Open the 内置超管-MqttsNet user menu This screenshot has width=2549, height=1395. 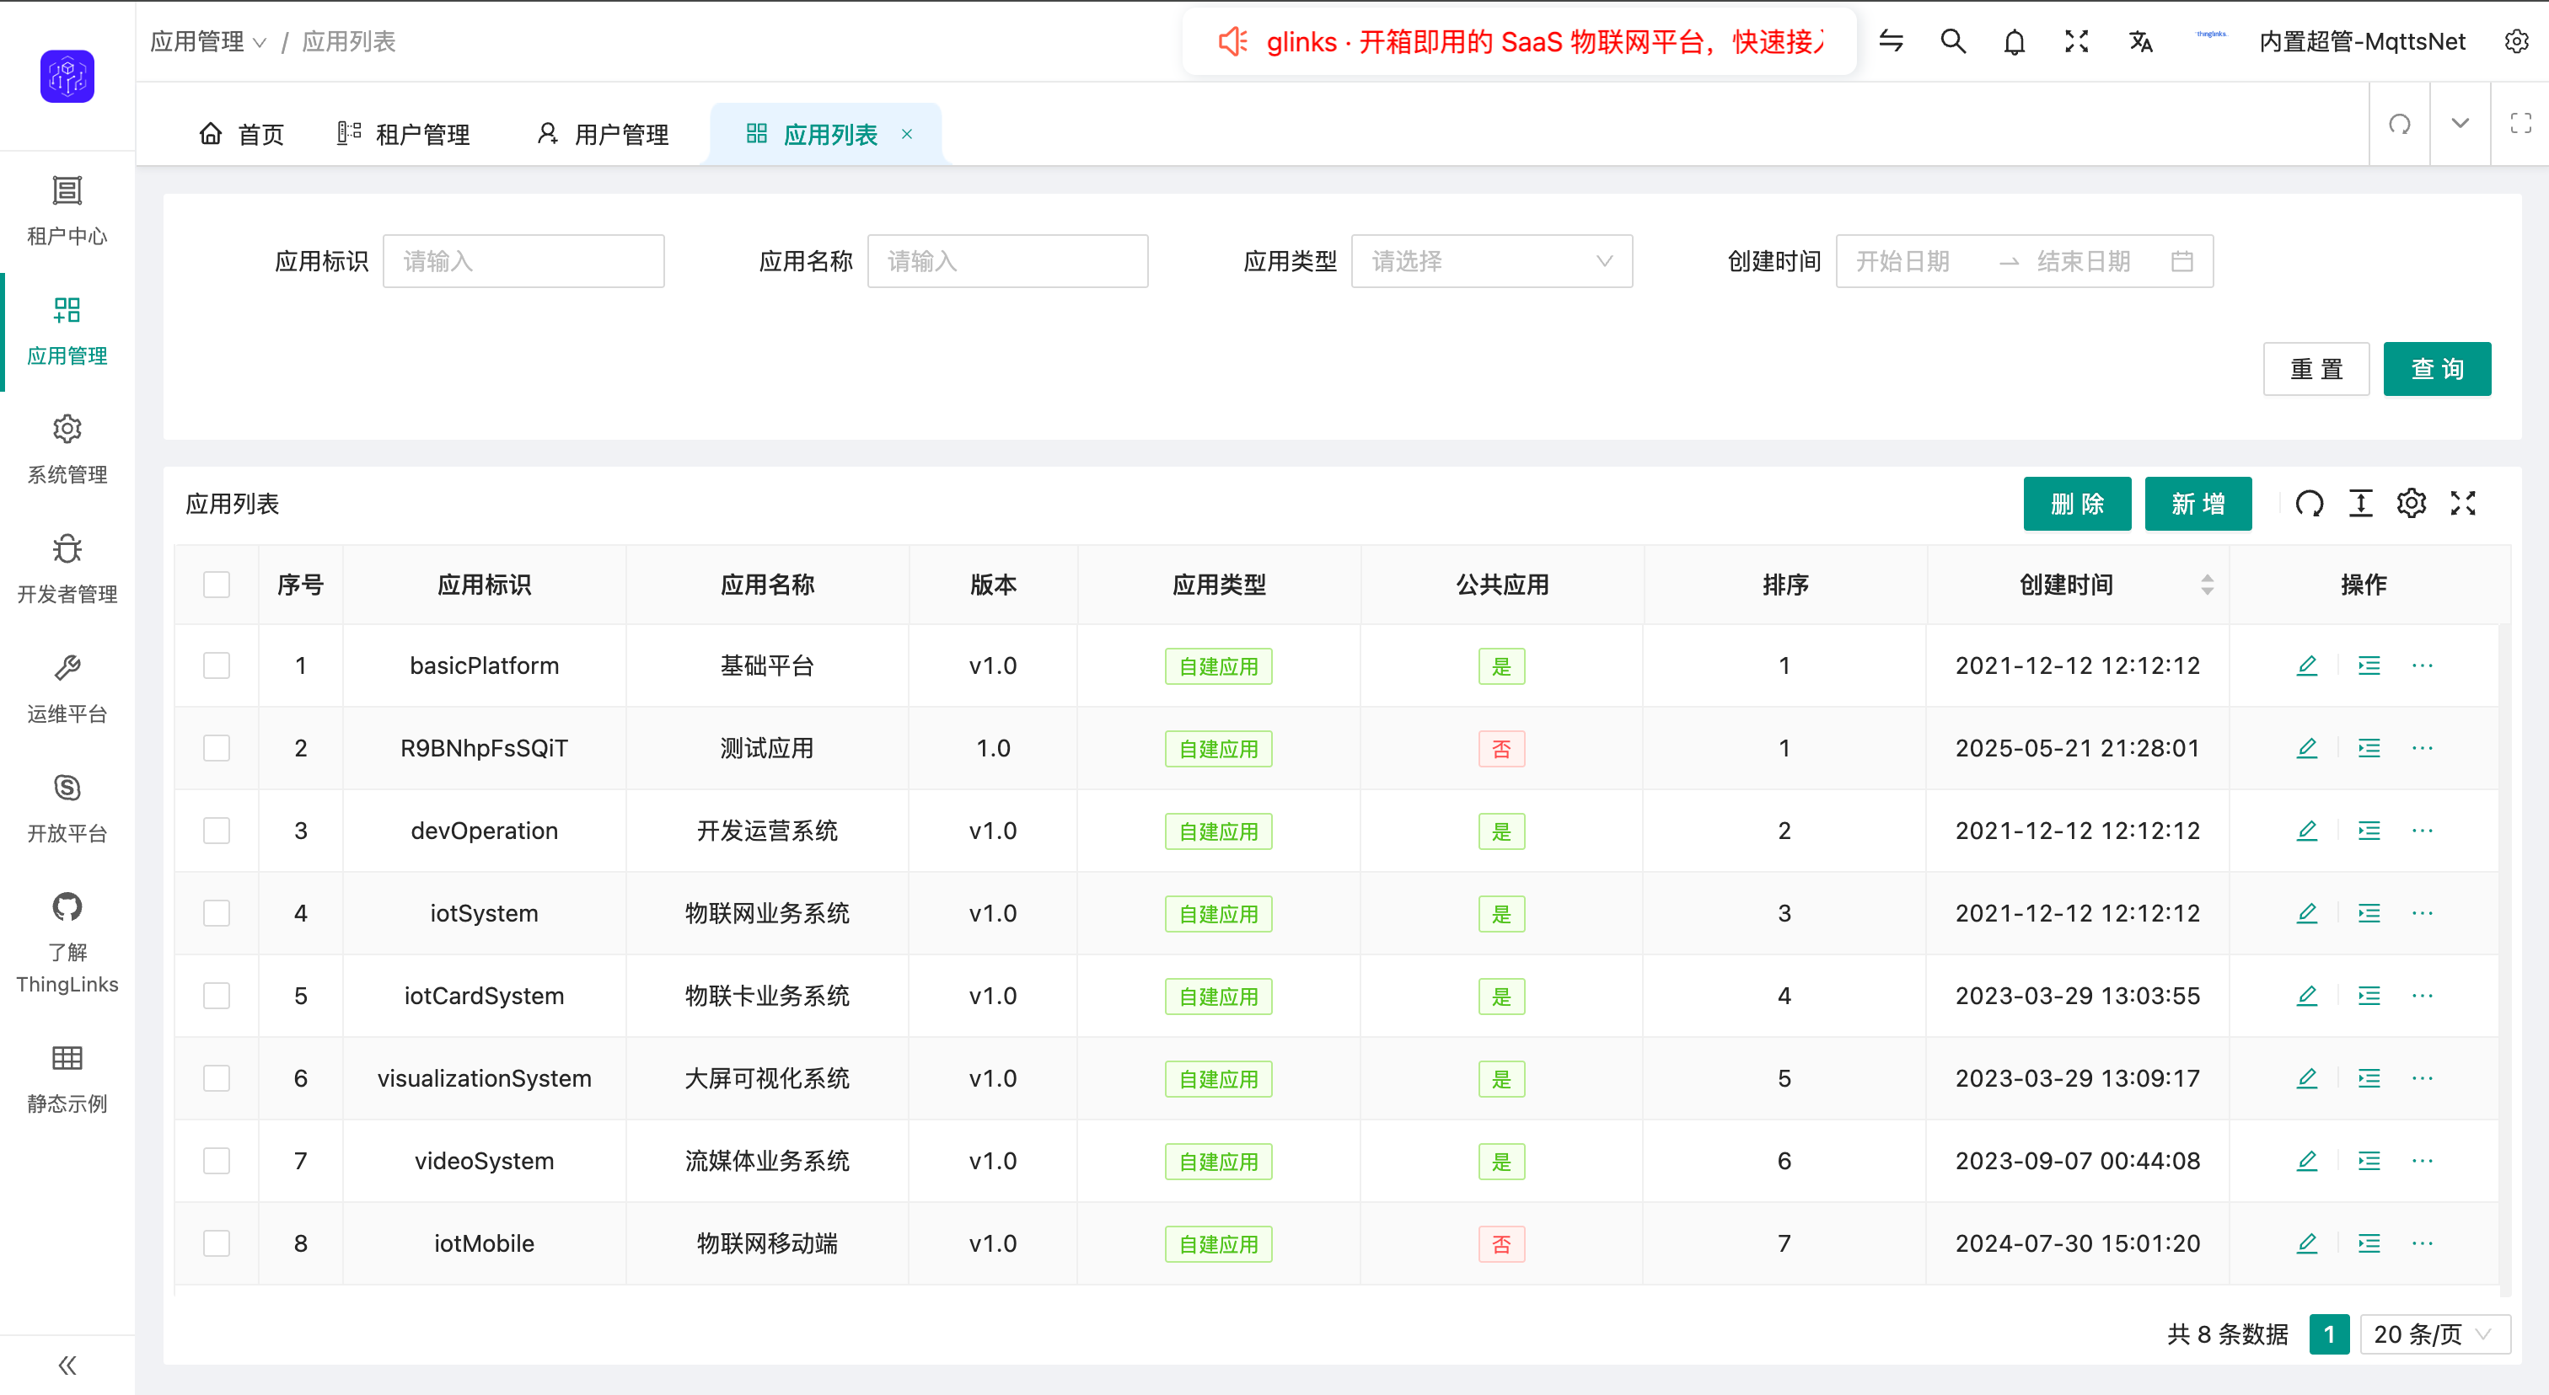pos(2362,41)
